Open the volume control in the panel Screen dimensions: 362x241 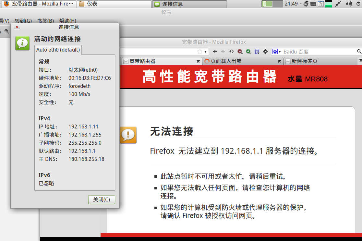tap(349, 4)
